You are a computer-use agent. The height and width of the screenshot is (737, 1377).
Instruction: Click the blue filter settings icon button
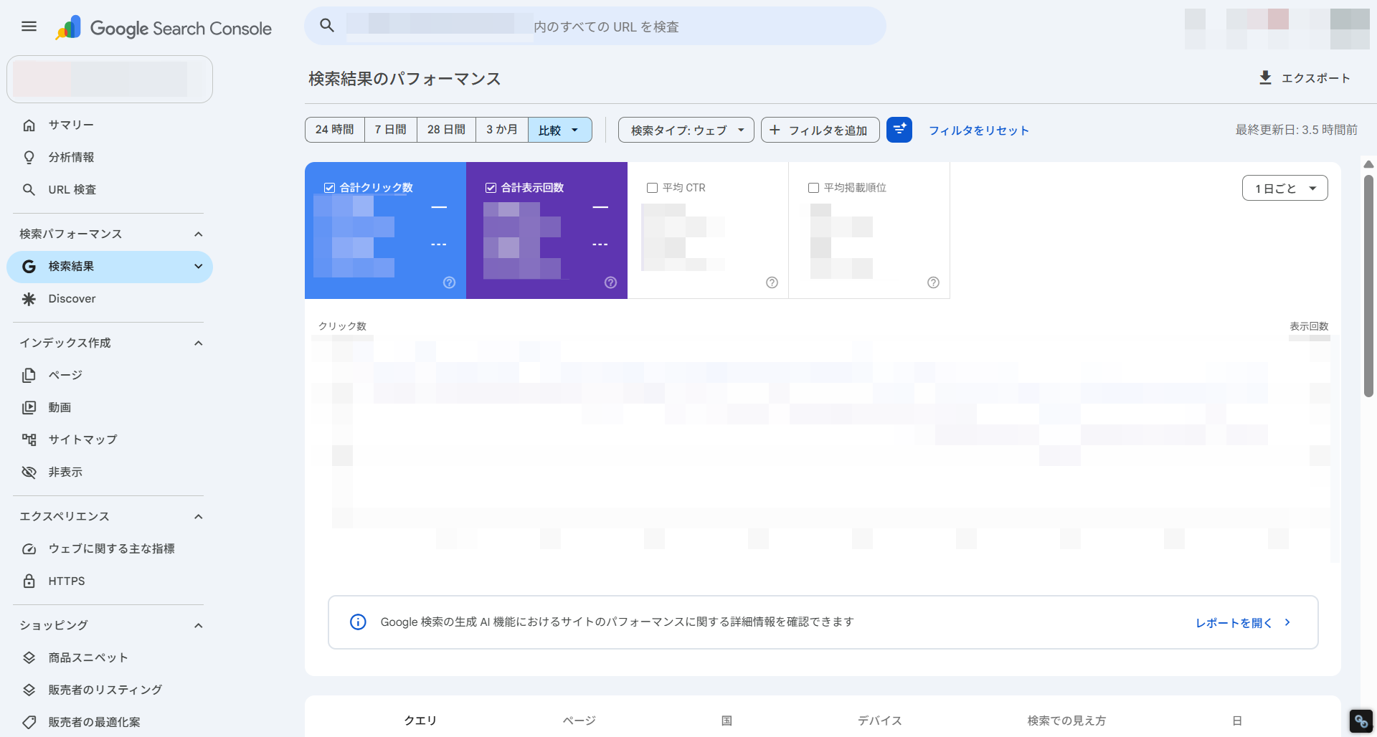pyautogui.click(x=899, y=130)
